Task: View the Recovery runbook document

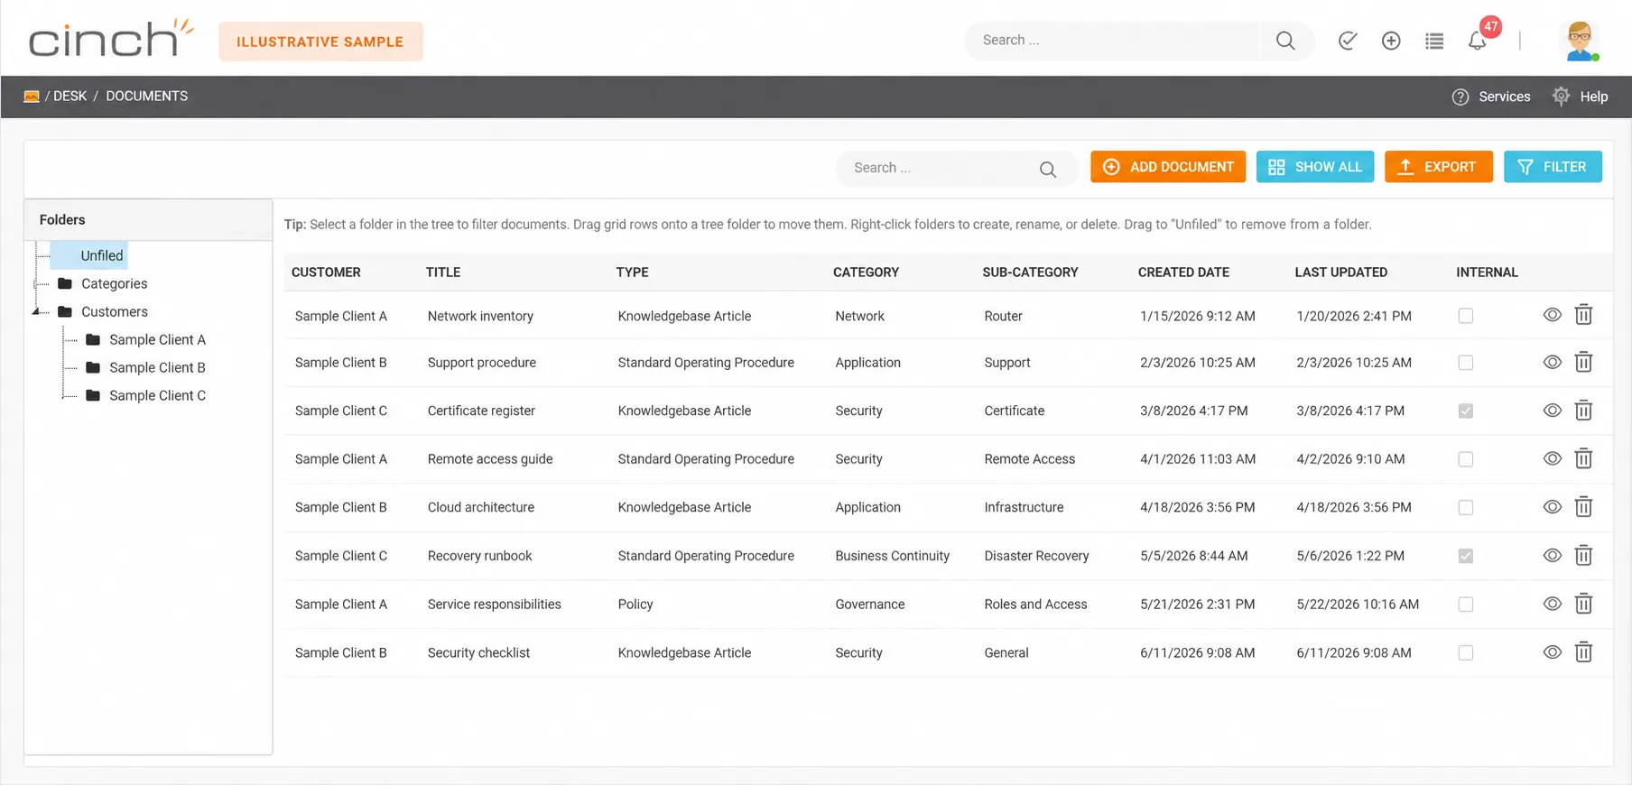Action: coord(1553,556)
